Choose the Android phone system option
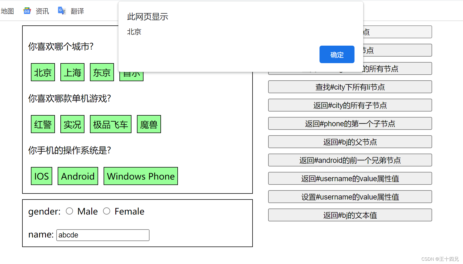 click(x=78, y=176)
